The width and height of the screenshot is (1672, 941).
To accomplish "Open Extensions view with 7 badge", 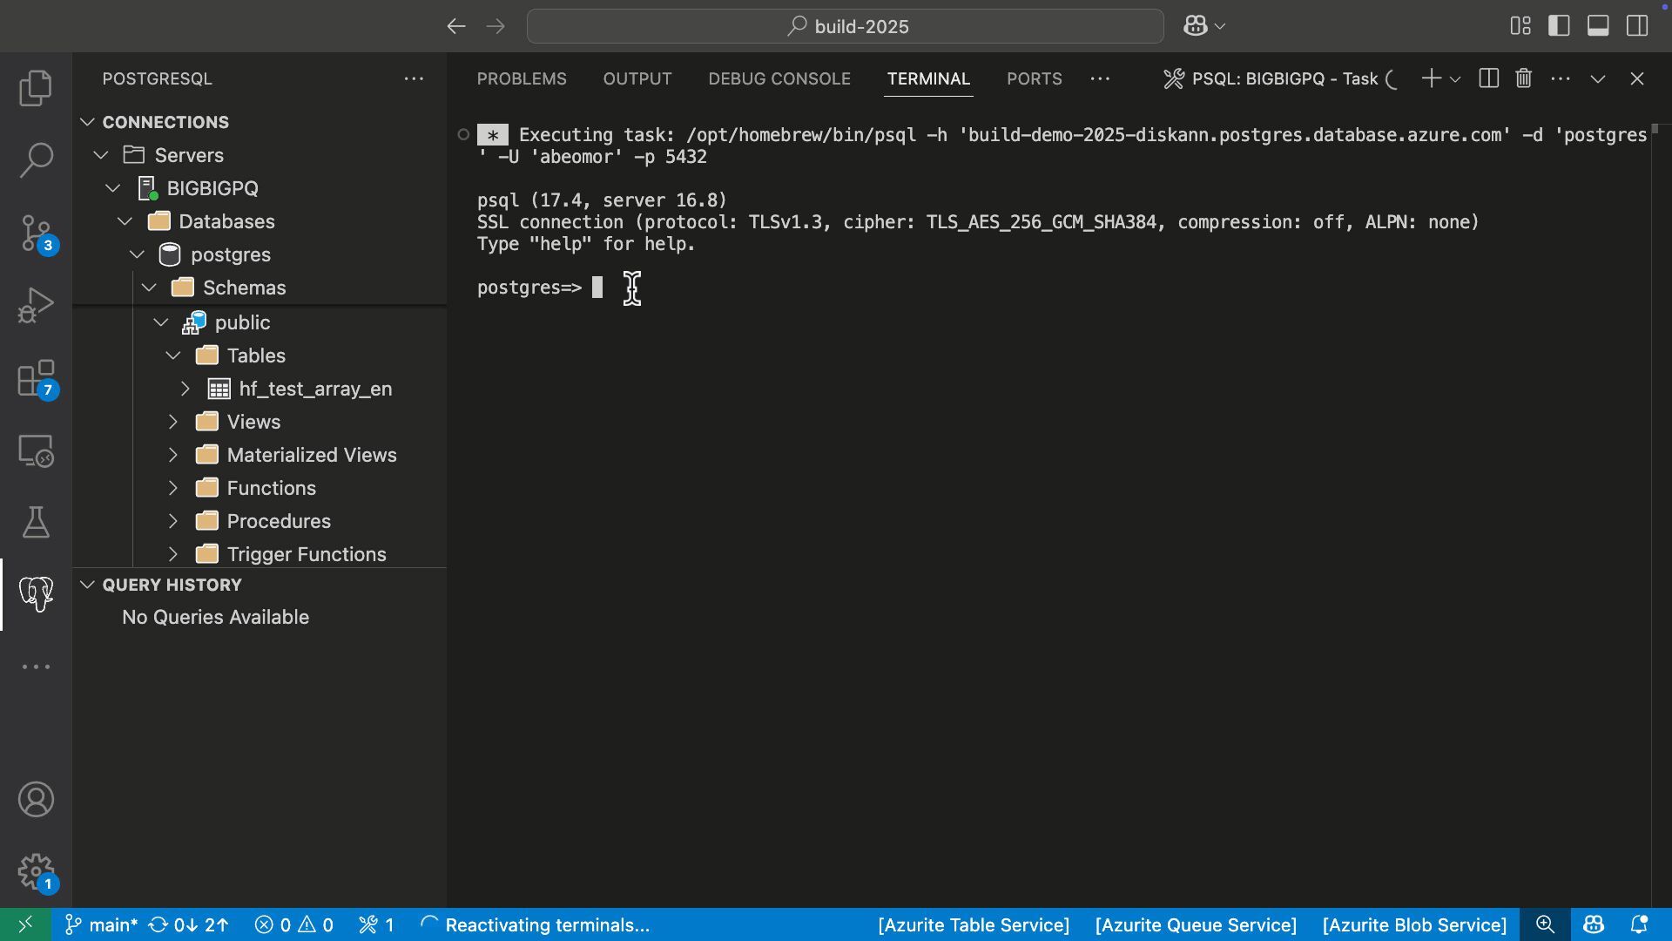I will coord(36,379).
